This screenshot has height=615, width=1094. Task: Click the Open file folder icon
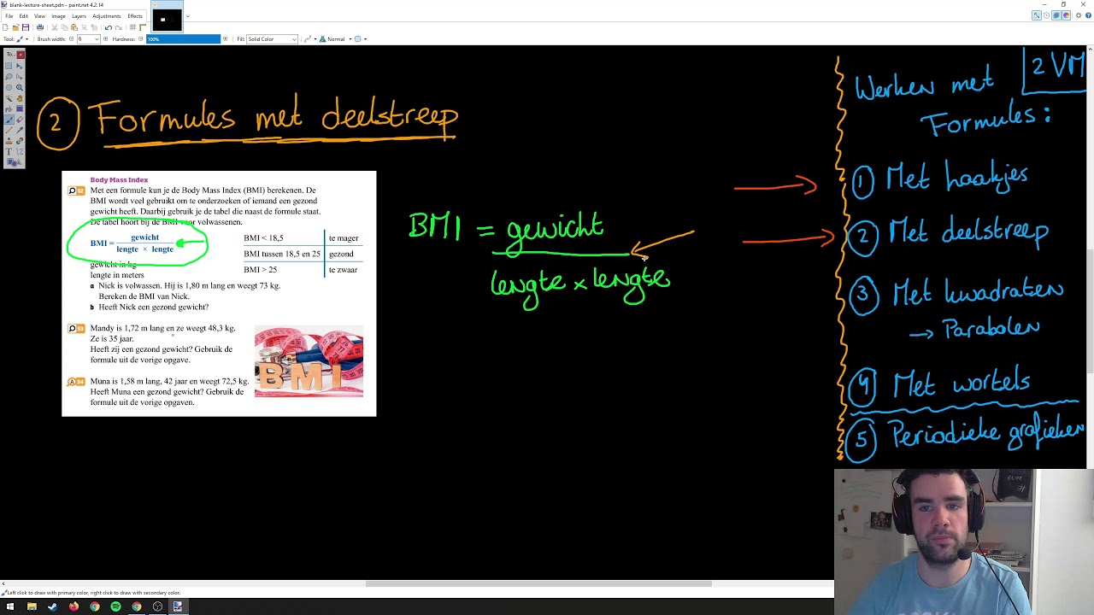click(15, 27)
